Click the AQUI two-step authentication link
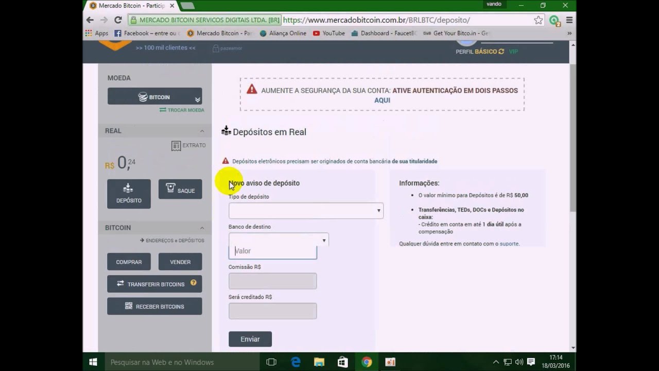The height and width of the screenshot is (371, 659). [382, 100]
